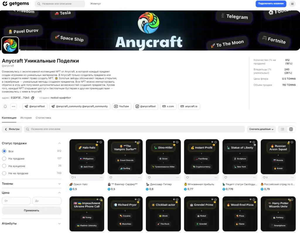Collapse the 'Цена' filter section
This screenshot has height=233, width=300.
59,193
